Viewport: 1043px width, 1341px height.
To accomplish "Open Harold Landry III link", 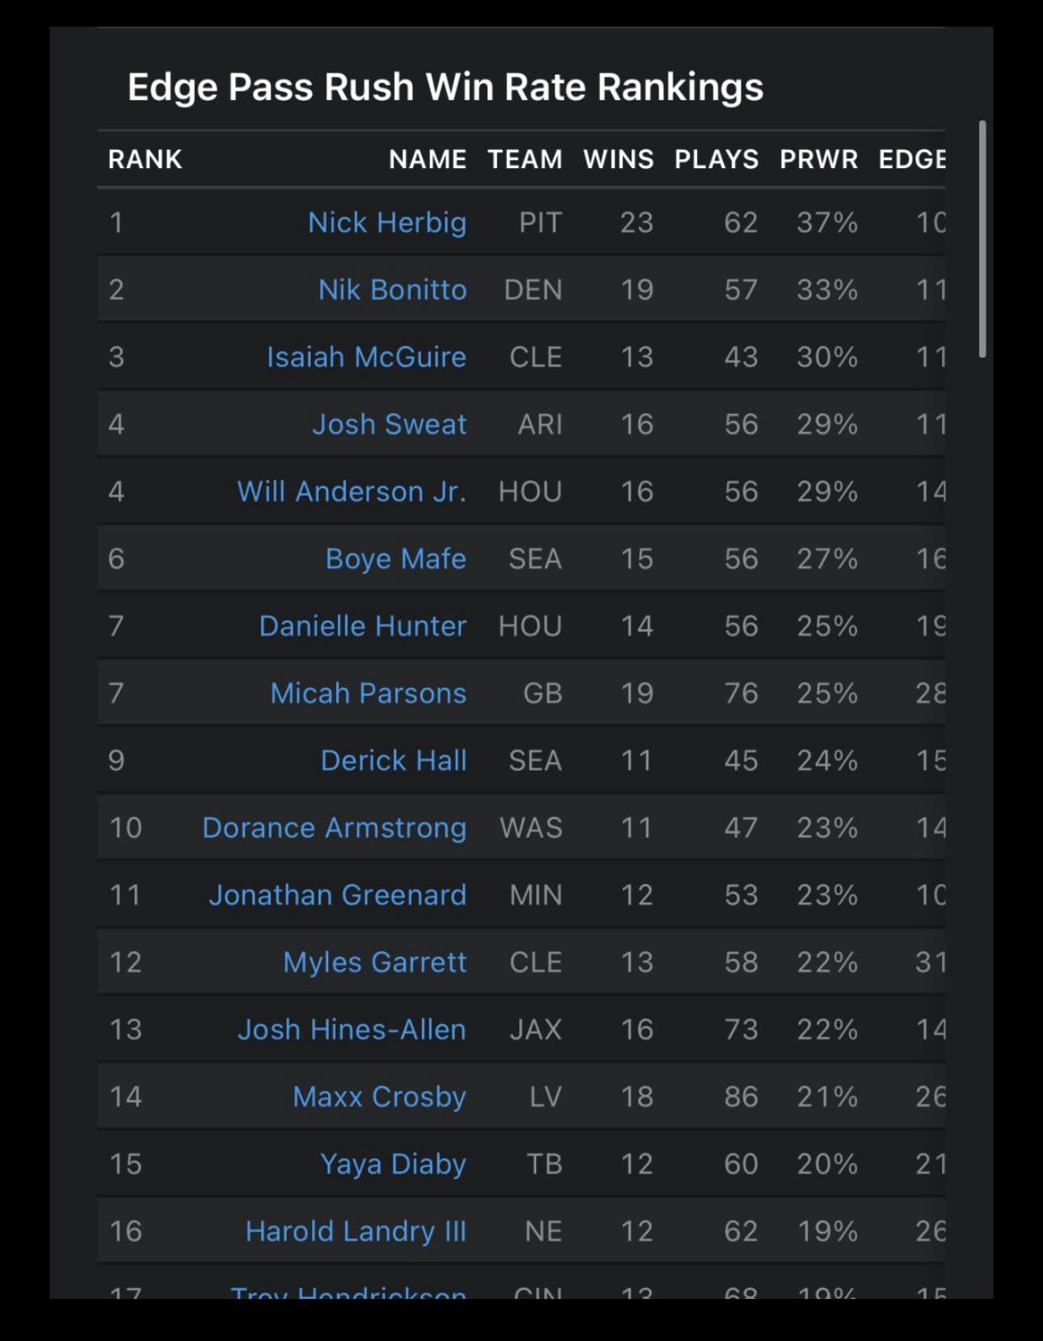I will point(356,1230).
